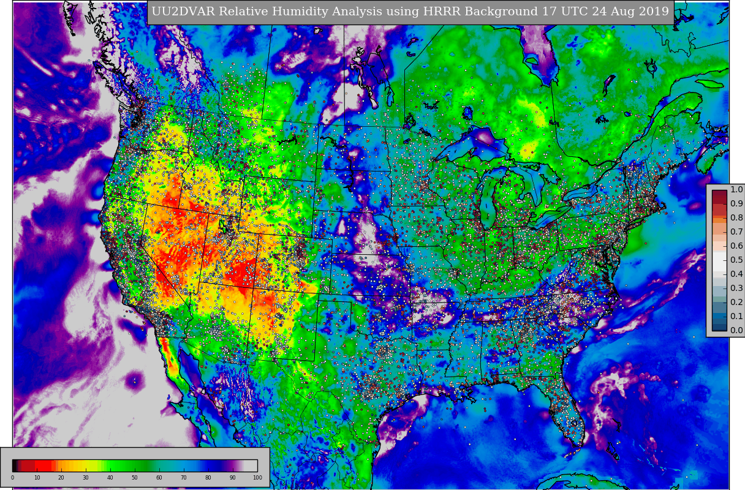This screenshot has height=490, width=745.
Task: Select the "90" humidity colorbar label
Action: click(233, 478)
